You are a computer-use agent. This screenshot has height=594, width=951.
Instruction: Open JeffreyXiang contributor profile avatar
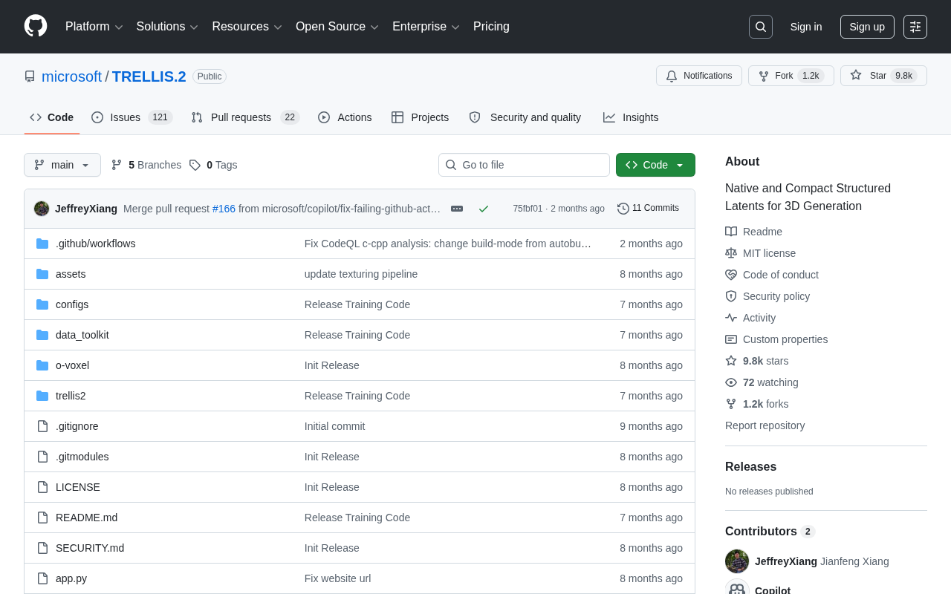(x=737, y=561)
